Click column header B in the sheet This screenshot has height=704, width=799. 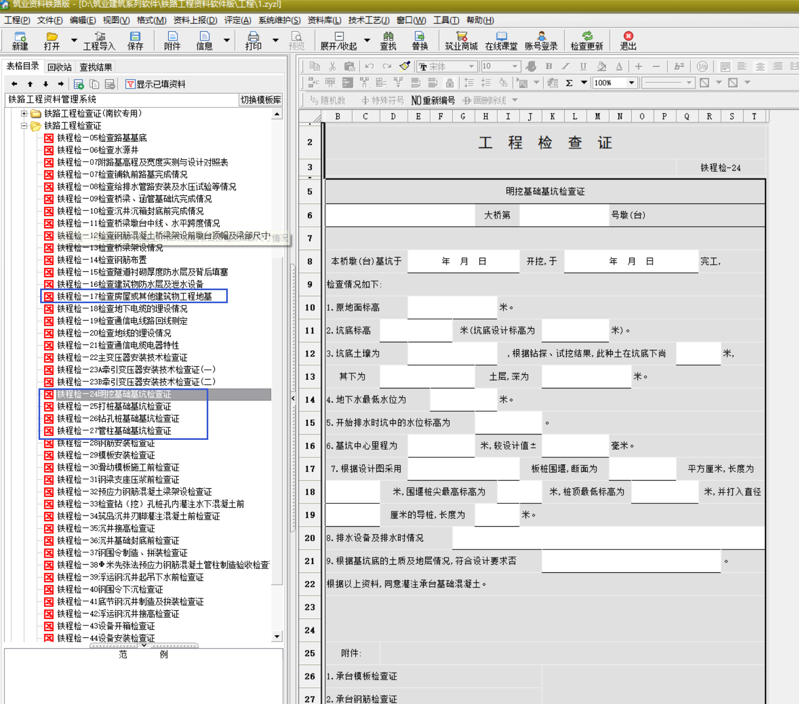pyautogui.click(x=337, y=116)
